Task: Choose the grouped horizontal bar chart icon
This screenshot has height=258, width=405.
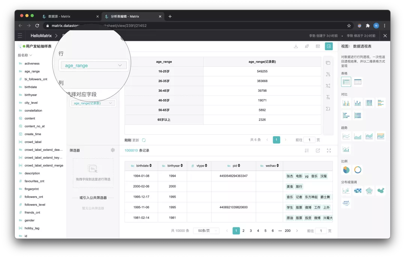Action: (x=381, y=103)
